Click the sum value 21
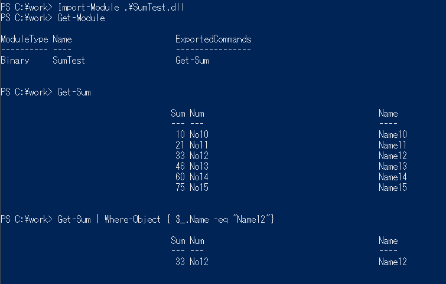 (180, 145)
